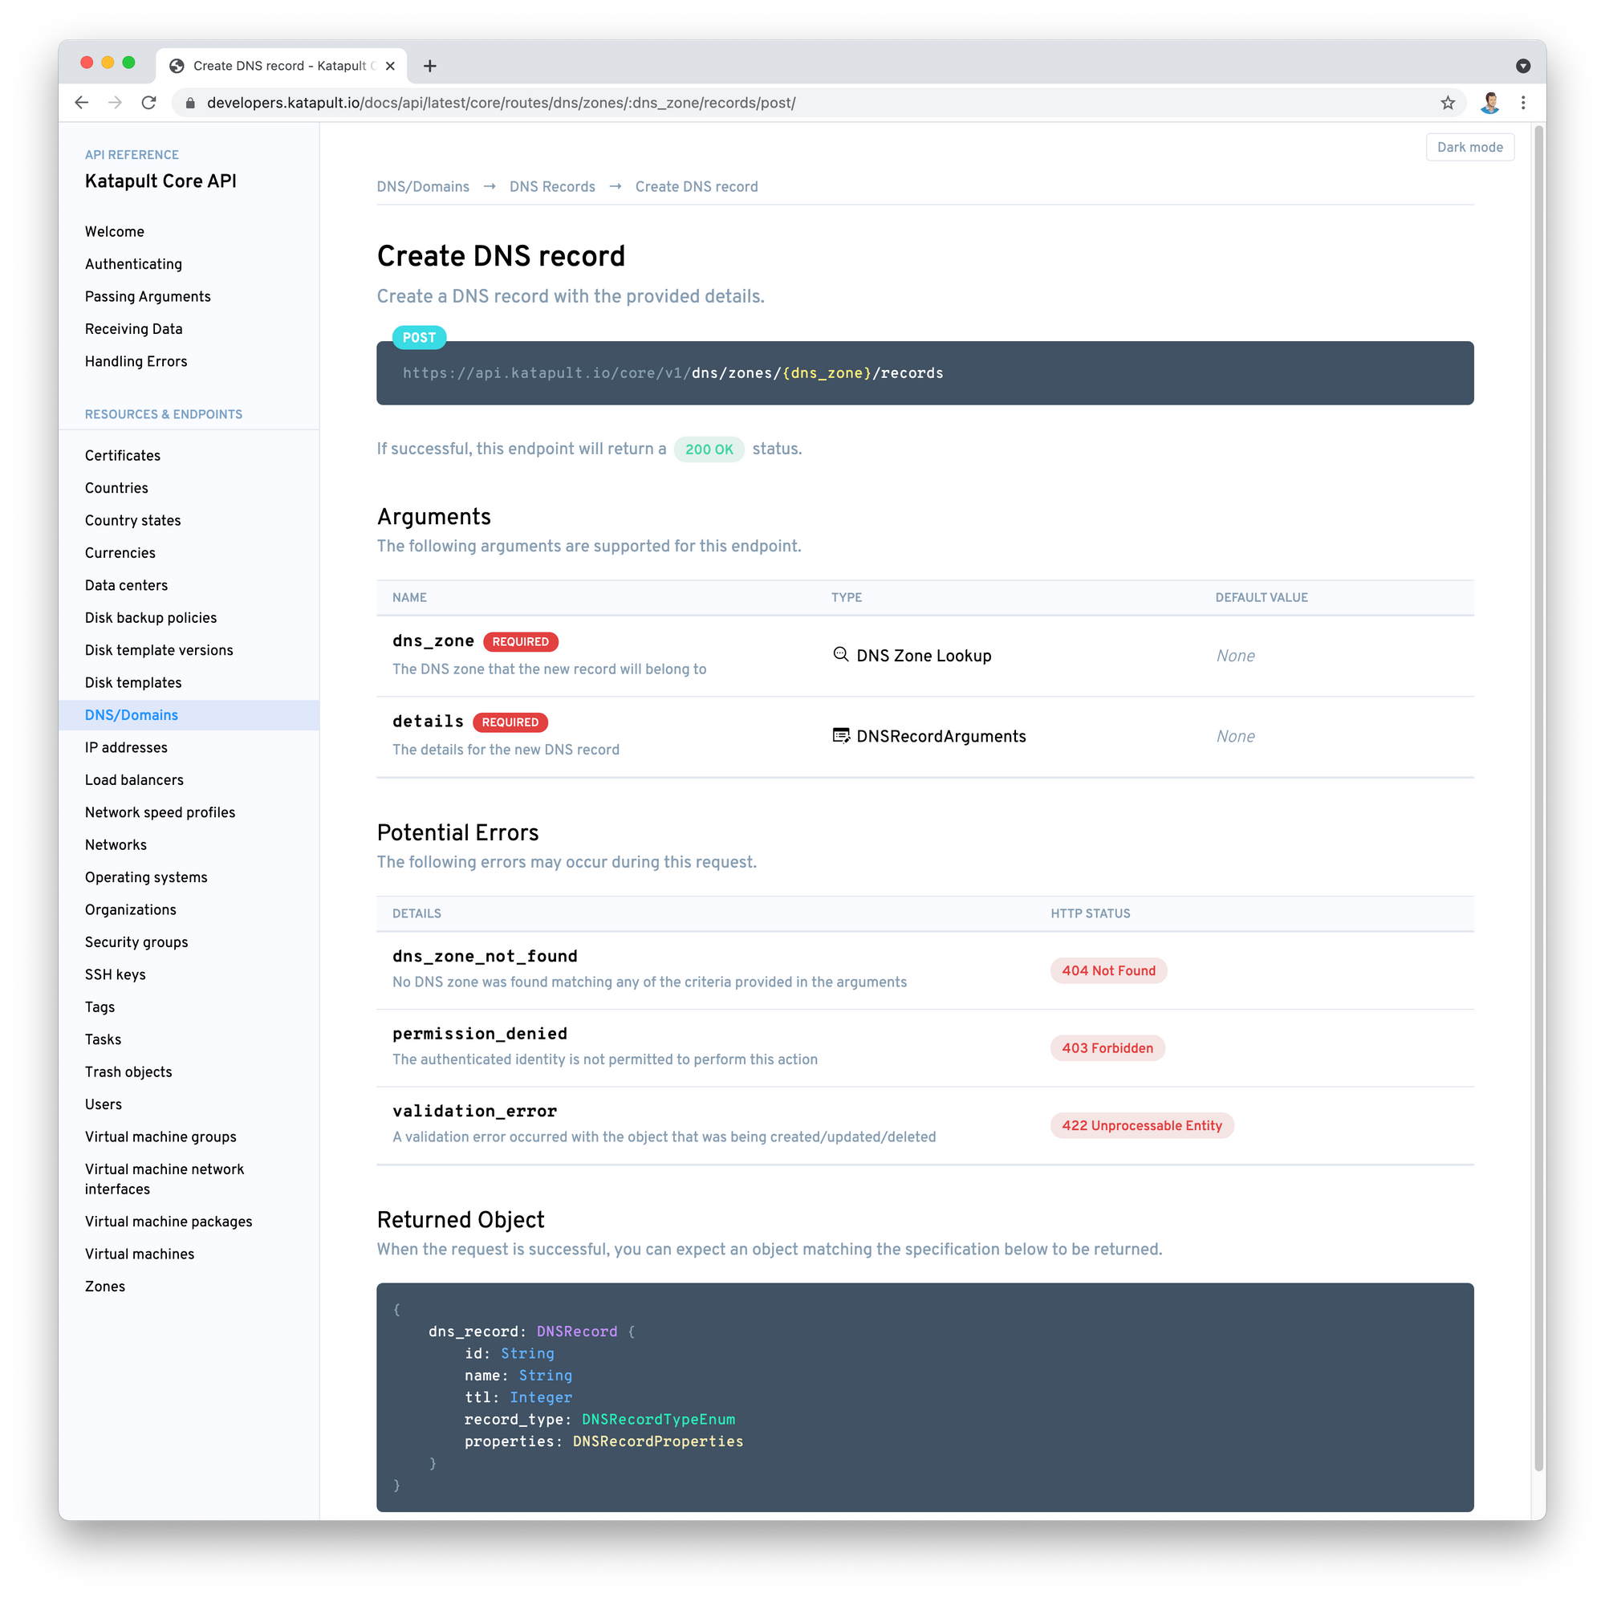Viewport: 1605px width, 1598px height.
Task: Open the Welcome page in sidebar
Action: 115,232
